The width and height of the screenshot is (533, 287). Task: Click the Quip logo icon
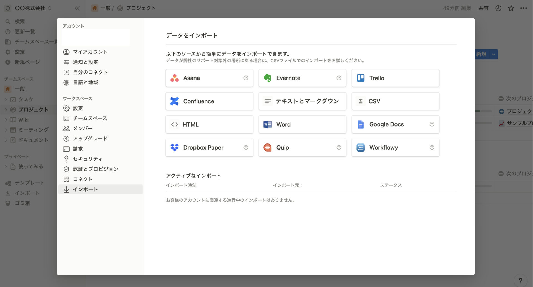[x=267, y=148]
